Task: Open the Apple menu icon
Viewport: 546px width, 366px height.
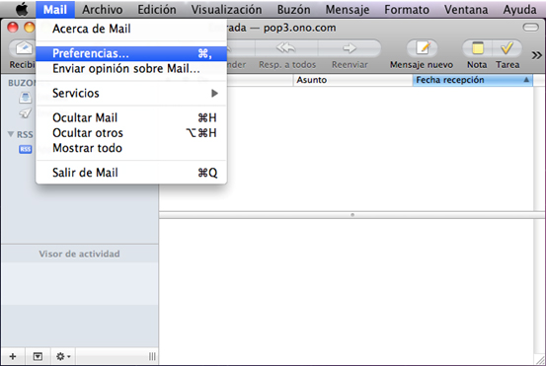Action: [x=22, y=9]
